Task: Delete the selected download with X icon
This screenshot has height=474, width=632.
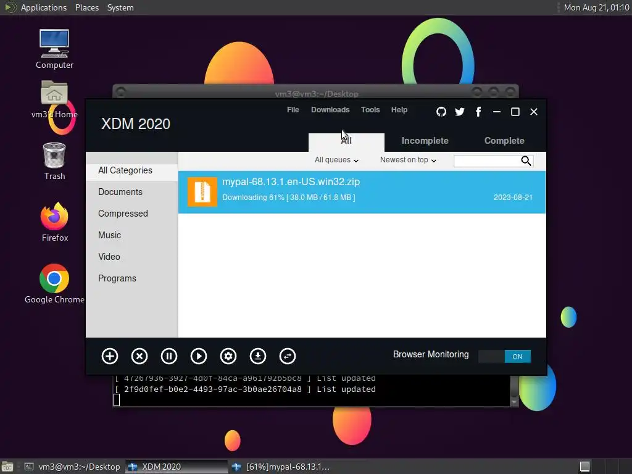Action: click(139, 356)
